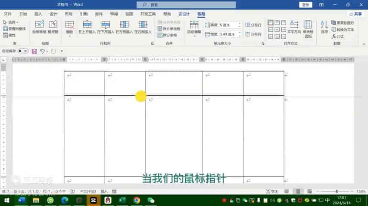Open the Developer (开发工具) tab
The image size is (368, 206).
point(148,14)
